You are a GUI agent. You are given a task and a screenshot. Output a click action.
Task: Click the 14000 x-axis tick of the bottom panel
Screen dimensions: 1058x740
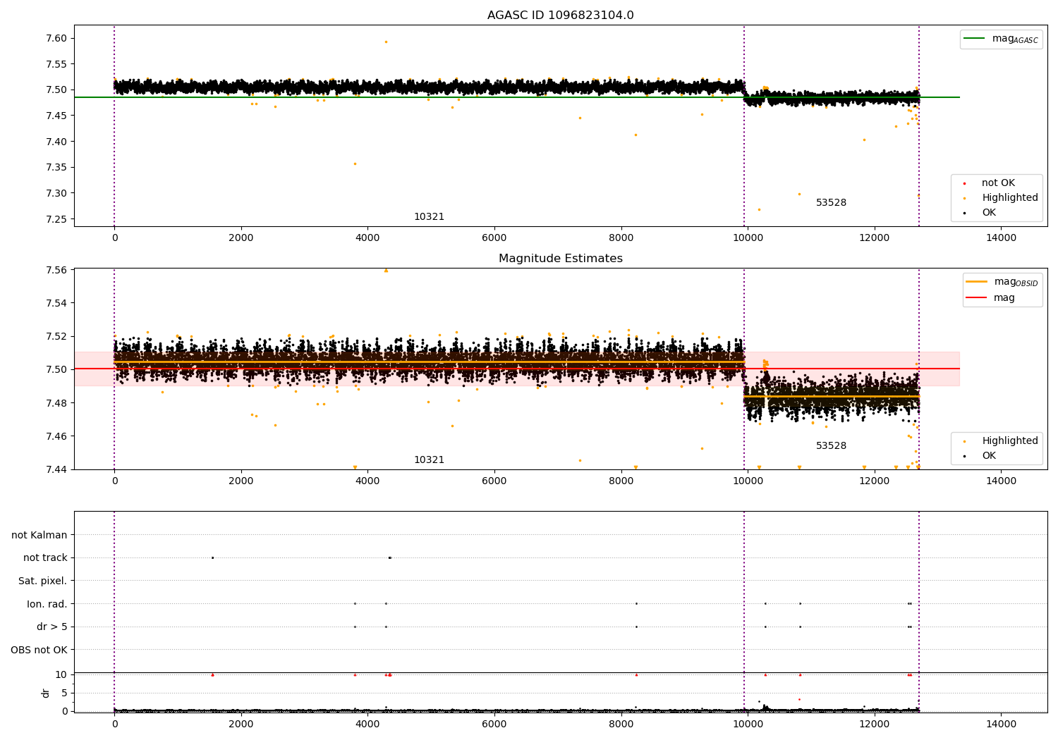(x=1001, y=724)
